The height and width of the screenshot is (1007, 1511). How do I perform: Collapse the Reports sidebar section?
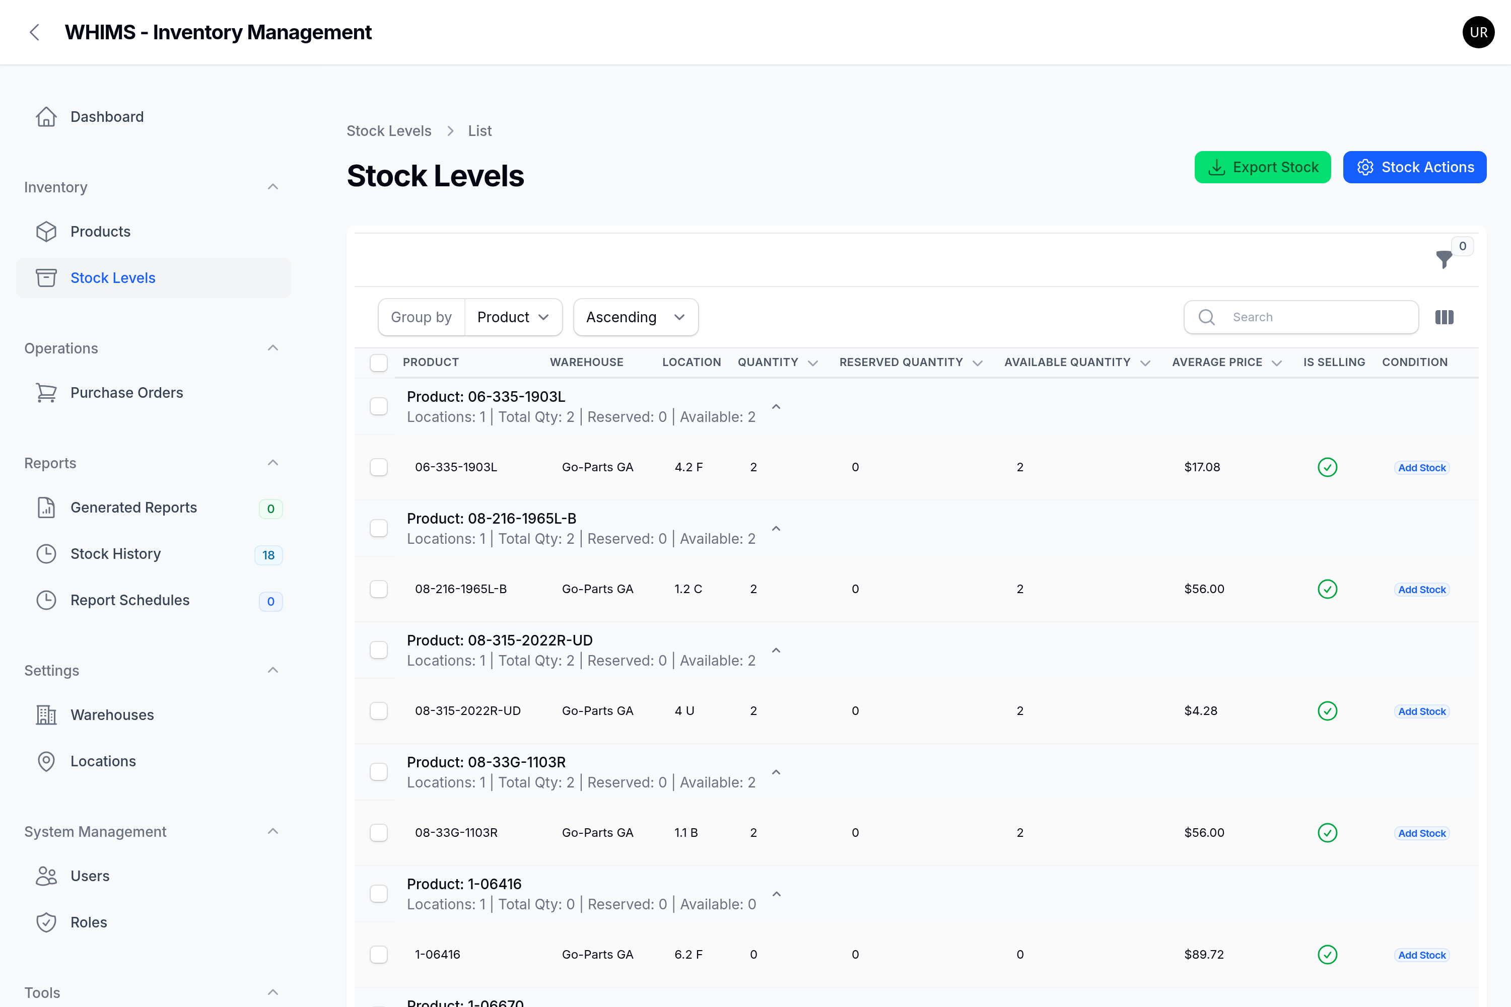tap(273, 463)
